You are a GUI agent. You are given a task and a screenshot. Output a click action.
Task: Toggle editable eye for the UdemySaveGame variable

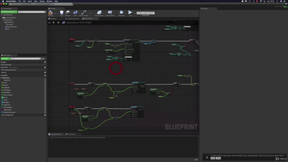point(45,112)
